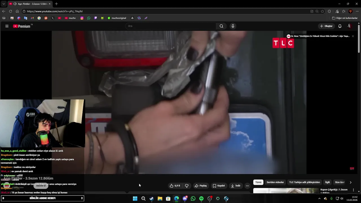Add page to favorites star icon

coord(322,11)
